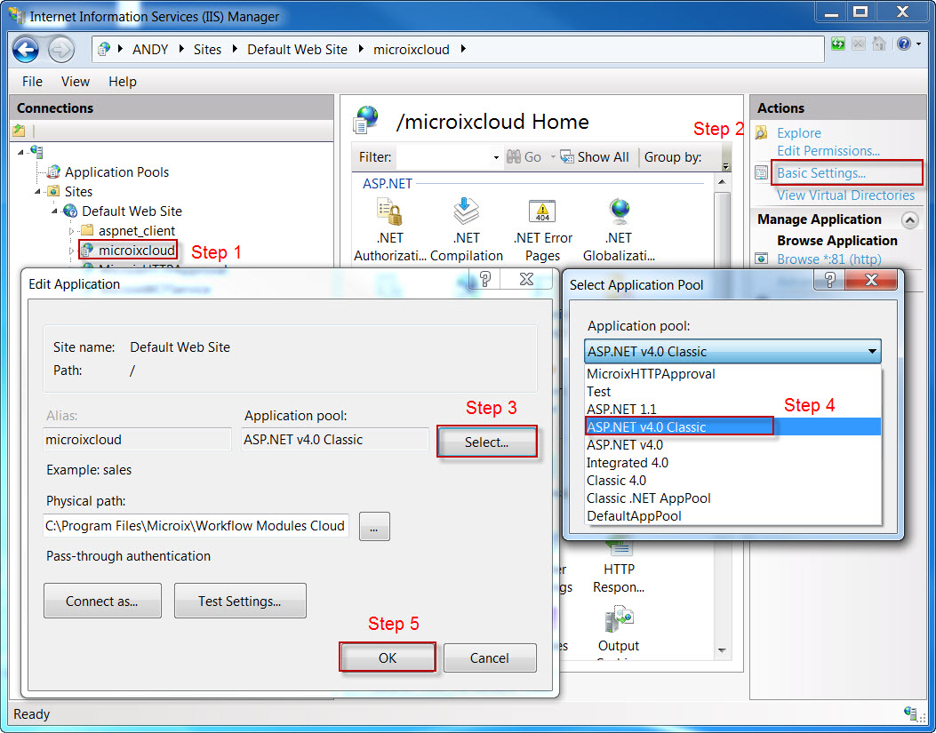Expand the aspnet_client tree node

click(71, 231)
